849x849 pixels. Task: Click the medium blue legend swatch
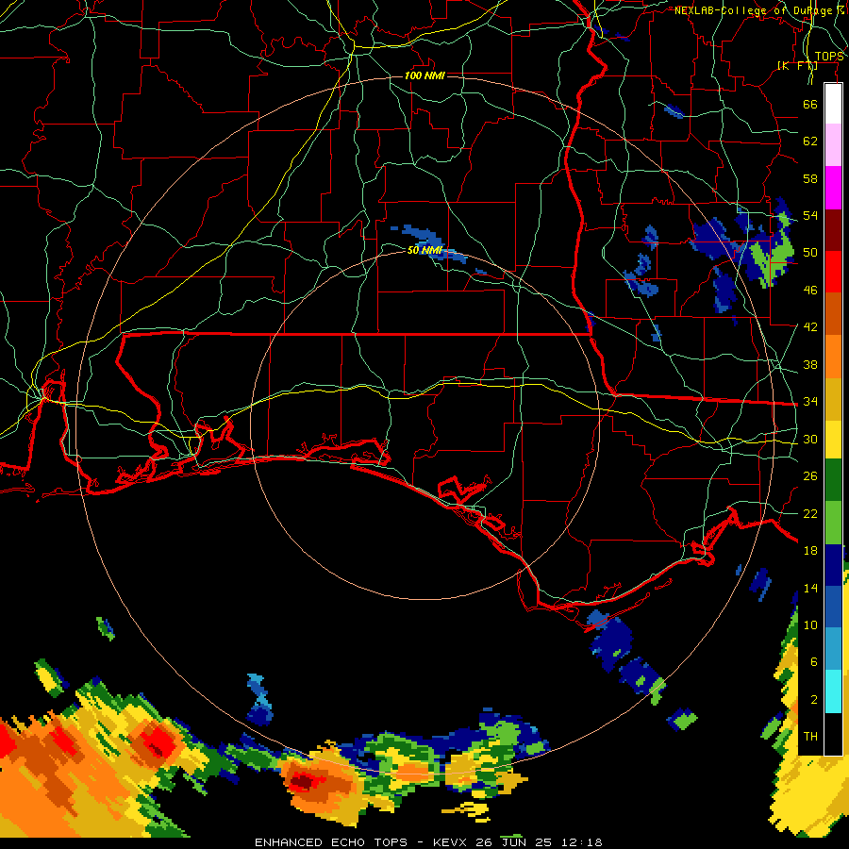click(833, 607)
